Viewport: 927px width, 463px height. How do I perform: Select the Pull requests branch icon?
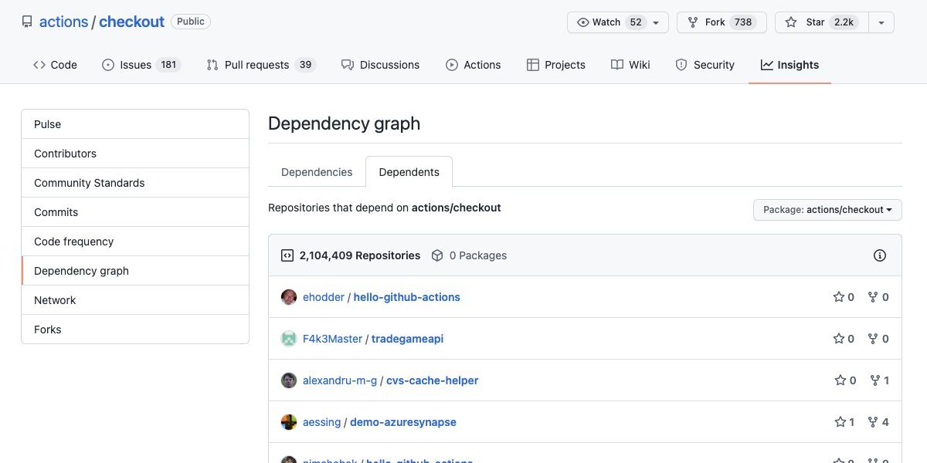tap(212, 65)
